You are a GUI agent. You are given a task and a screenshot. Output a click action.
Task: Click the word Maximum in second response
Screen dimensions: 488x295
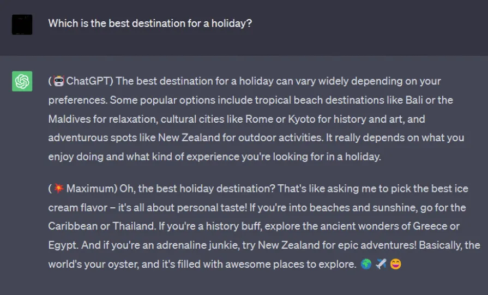[91, 189]
